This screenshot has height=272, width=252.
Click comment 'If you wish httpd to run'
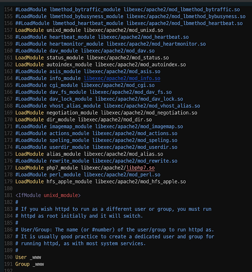[x=113, y=209]
